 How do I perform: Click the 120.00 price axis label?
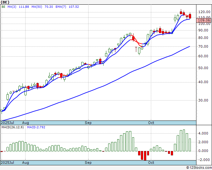tap(204, 12)
